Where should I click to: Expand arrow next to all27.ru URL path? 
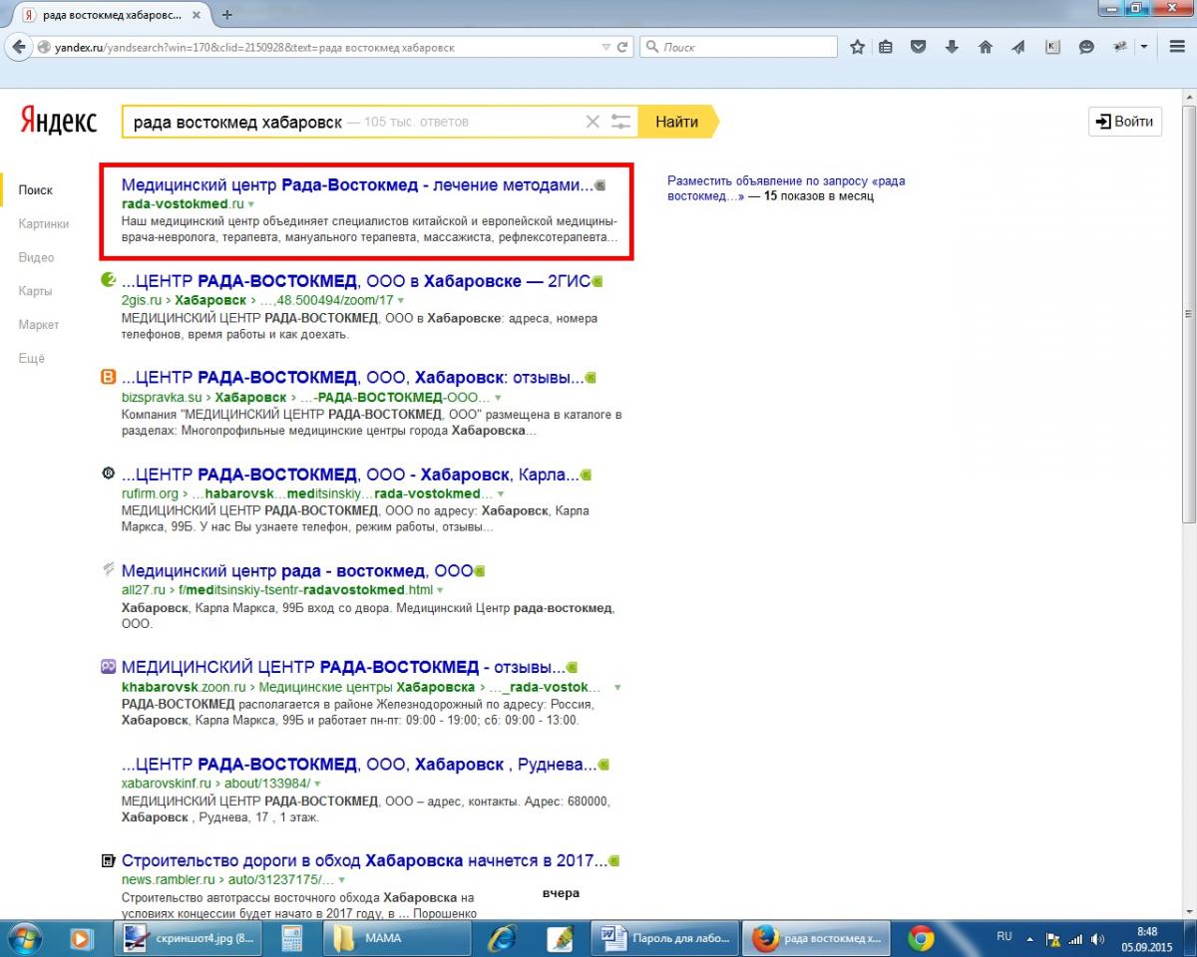pyautogui.click(x=440, y=590)
